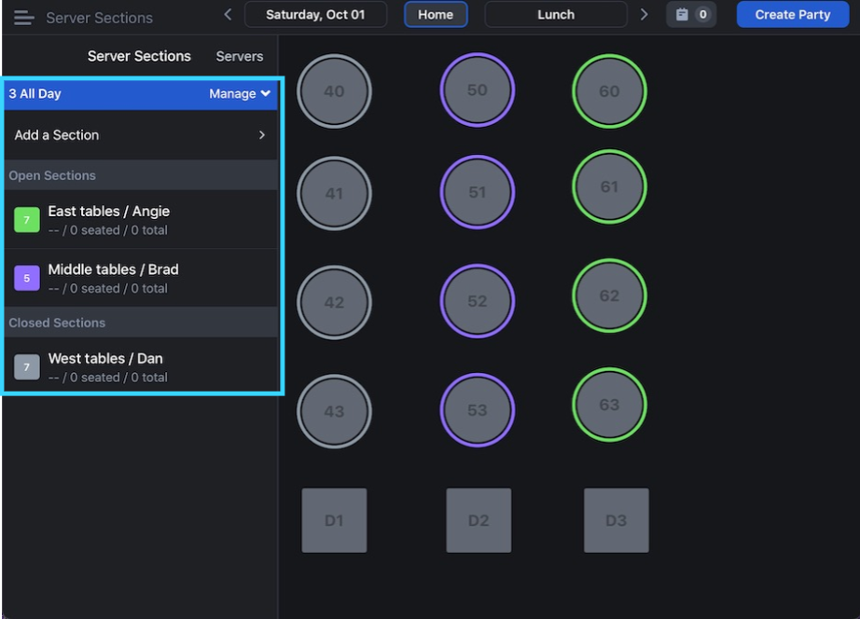The image size is (860, 619).
Task: Select East tables / Angie section
Action: click(141, 220)
